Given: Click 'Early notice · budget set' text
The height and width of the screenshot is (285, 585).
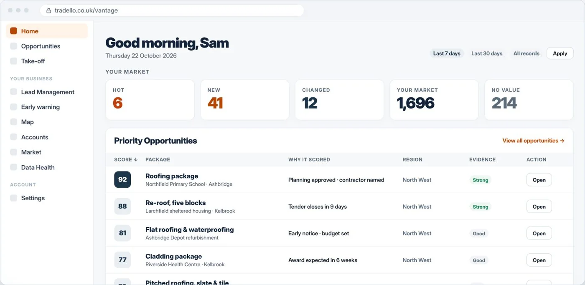Looking at the screenshot, I should (x=318, y=233).
